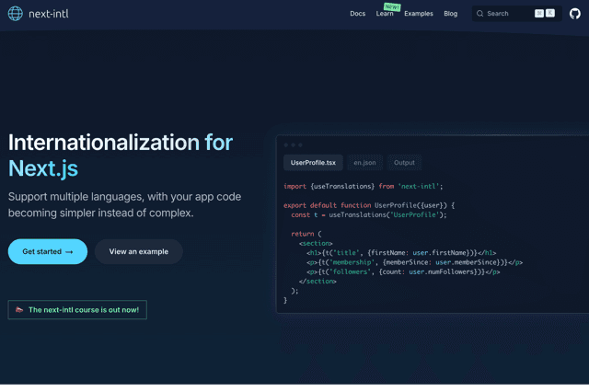Switch to the UserProfile.tsx tab
Screen dimensions: 589x392
(x=313, y=163)
